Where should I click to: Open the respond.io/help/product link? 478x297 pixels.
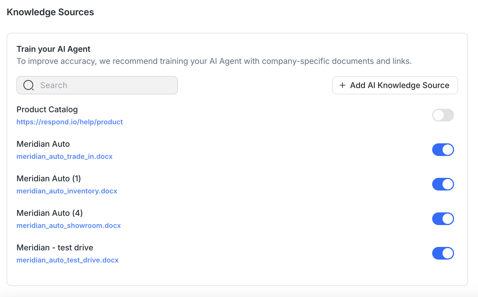(x=69, y=122)
